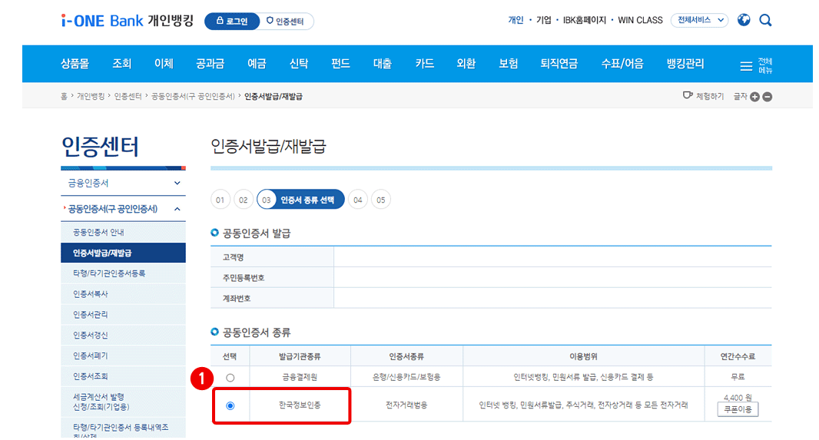
Task: Go to step 04 indicator
Action: pos(358,200)
